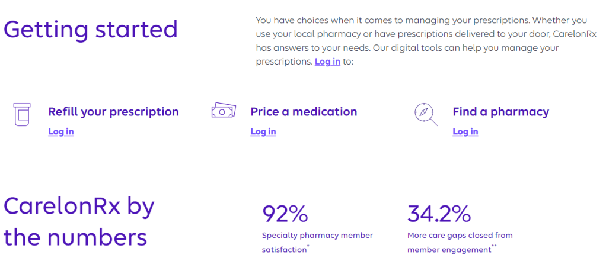Click the cash bills icon
Screen dimensions: 606x258
click(x=223, y=111)
